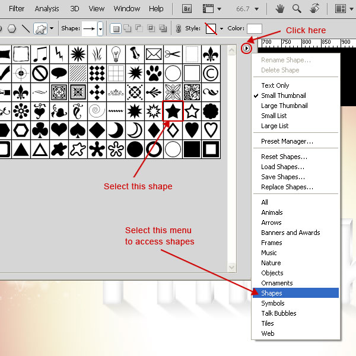Open the Help menu

tap(156, 9)
